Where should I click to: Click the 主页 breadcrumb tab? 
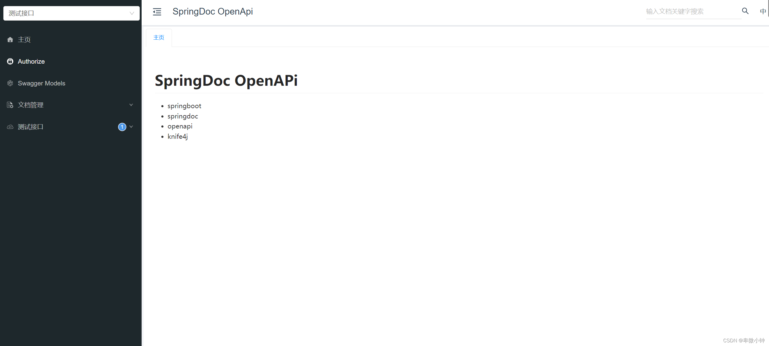[x=159, y=37]
